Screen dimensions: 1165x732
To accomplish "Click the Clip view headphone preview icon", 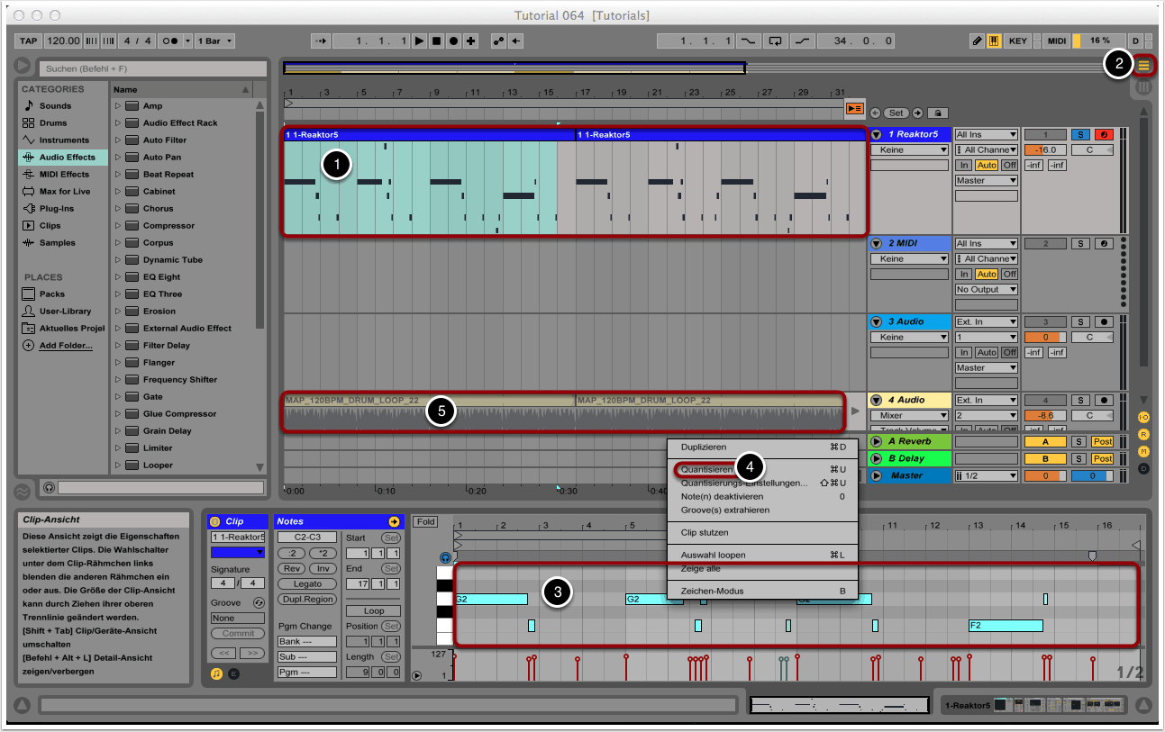I will pyautogui.click(x=445, y=558).
